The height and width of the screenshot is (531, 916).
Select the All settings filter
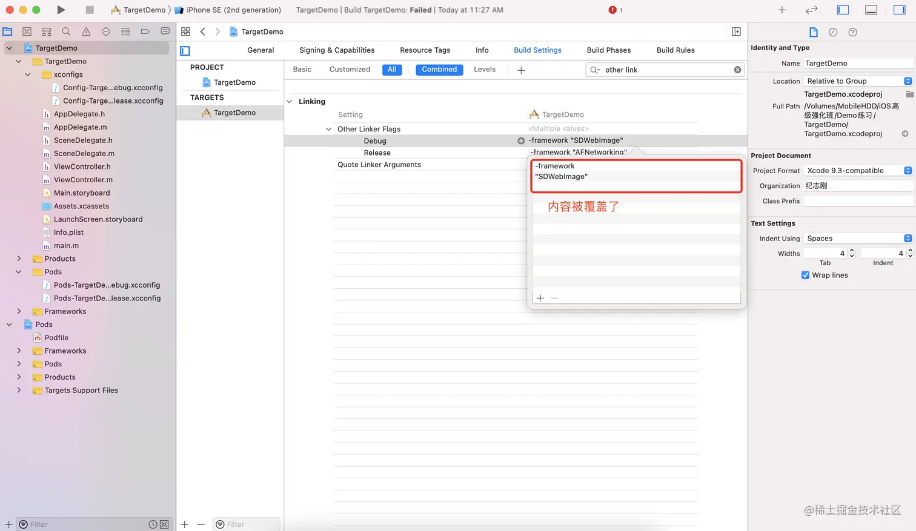pos(392,70)
